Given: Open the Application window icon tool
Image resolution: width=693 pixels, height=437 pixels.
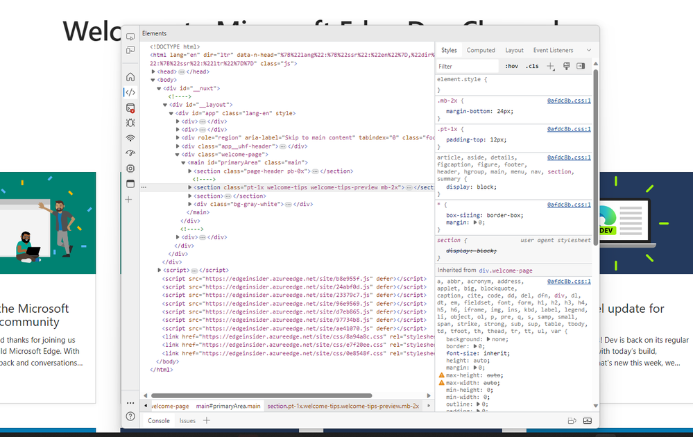Looking at the screenshot, I should (x=130, y=184).
